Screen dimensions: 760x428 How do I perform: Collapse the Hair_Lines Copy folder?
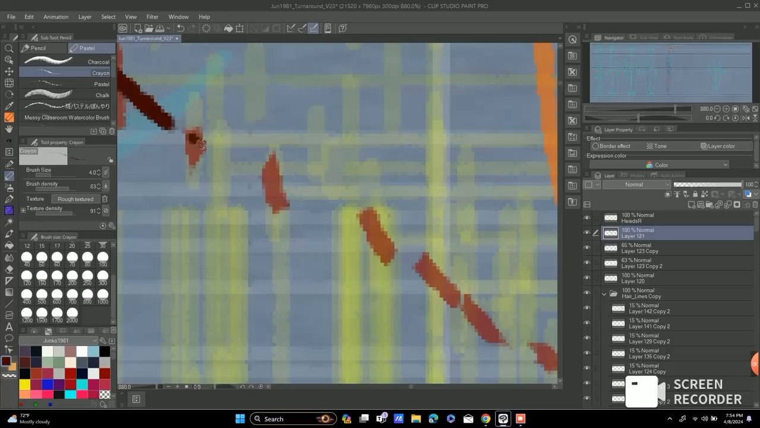(x=604, y=293)
